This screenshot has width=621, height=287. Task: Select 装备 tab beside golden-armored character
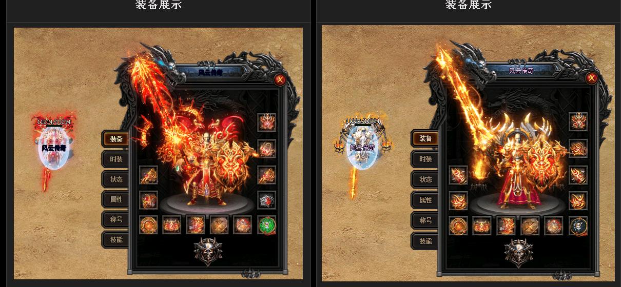click(x=425, y=138)
